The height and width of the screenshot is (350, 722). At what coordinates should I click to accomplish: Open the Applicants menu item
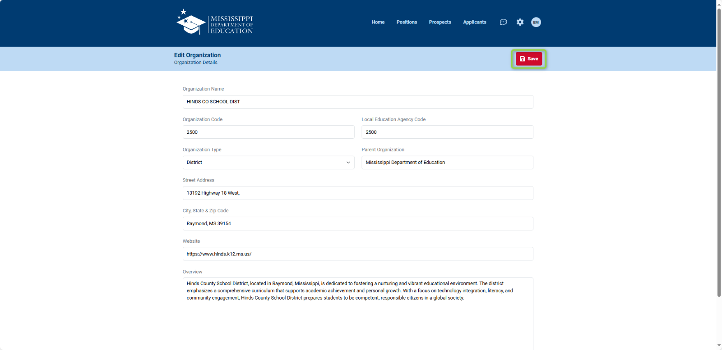[x=475, y=22]
